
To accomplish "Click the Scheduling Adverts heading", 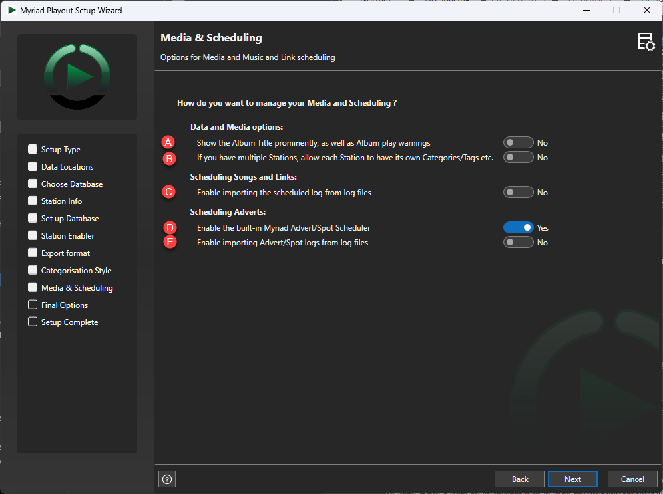I will tap(228, 212).
